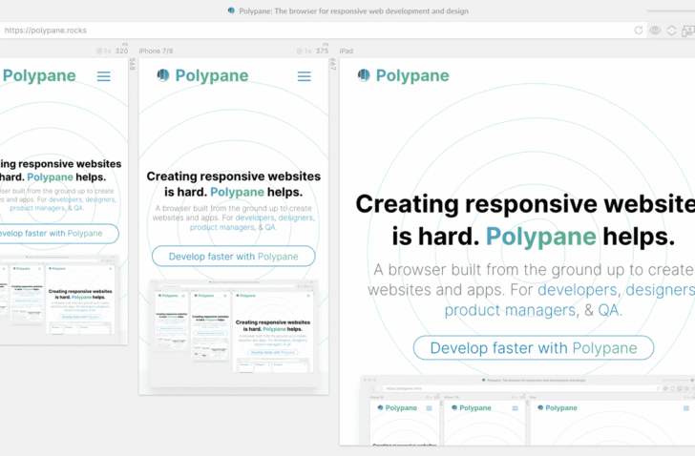The image size is (695, 456).
Task: Select the 375 width field of iPhone pane
Action: 323,51
